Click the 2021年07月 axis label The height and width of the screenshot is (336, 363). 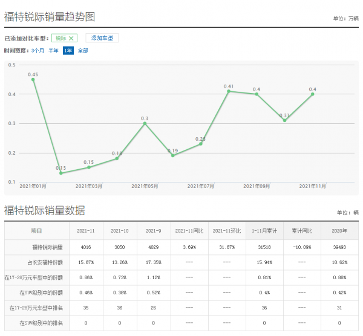[201, 186]
